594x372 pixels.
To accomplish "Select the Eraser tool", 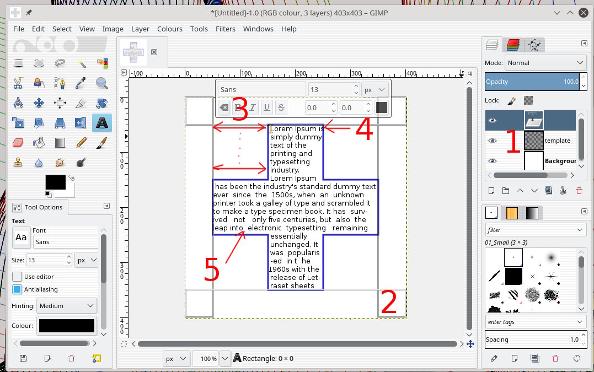I will click(18, 143).
